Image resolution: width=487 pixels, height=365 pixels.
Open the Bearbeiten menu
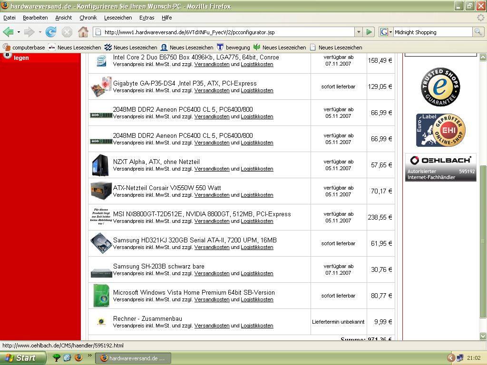pyautogui.click(x=35, y=18)
